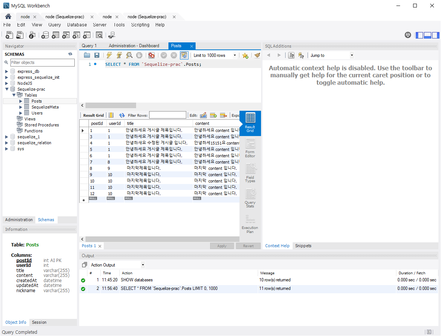The width and height of the screenshot is (441, 336).
Task: Beautify the query with broom icon
Action: 257,55
